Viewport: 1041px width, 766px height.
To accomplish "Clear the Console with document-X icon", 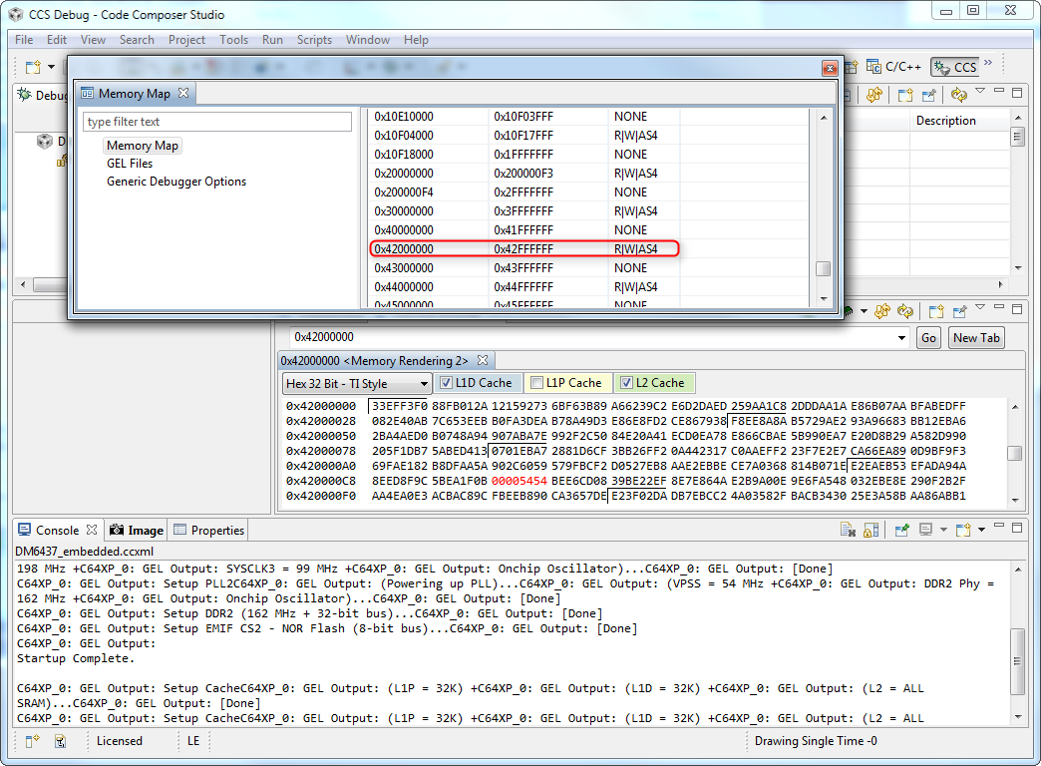I will pos(848,530).
